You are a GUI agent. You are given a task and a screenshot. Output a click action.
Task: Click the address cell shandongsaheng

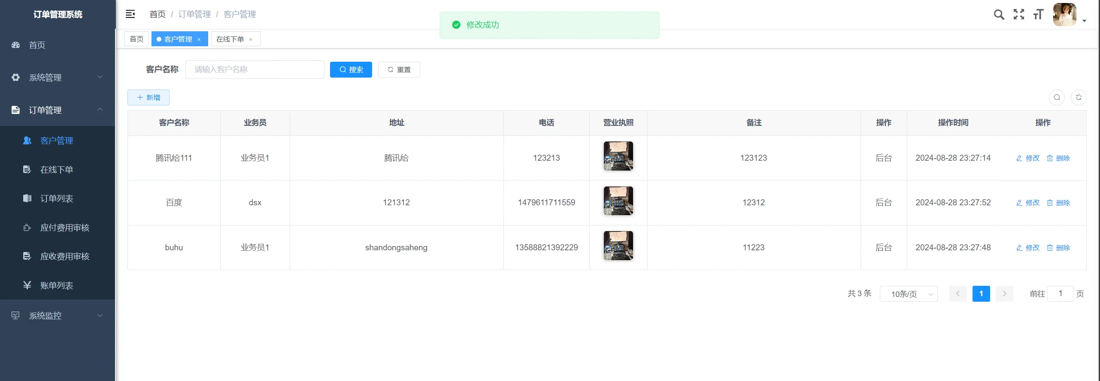click(396, 247)
